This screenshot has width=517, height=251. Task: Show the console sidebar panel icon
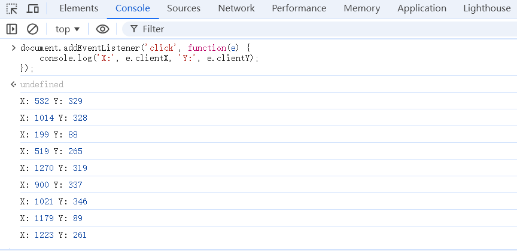(11, 29)
